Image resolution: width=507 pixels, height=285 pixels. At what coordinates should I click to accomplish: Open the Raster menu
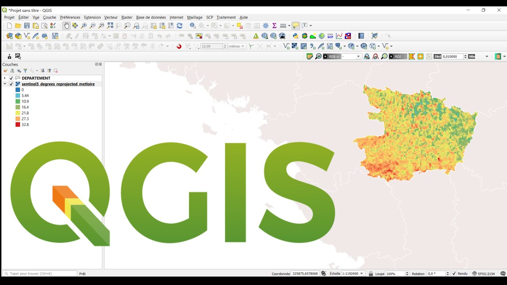click(127, 17)
